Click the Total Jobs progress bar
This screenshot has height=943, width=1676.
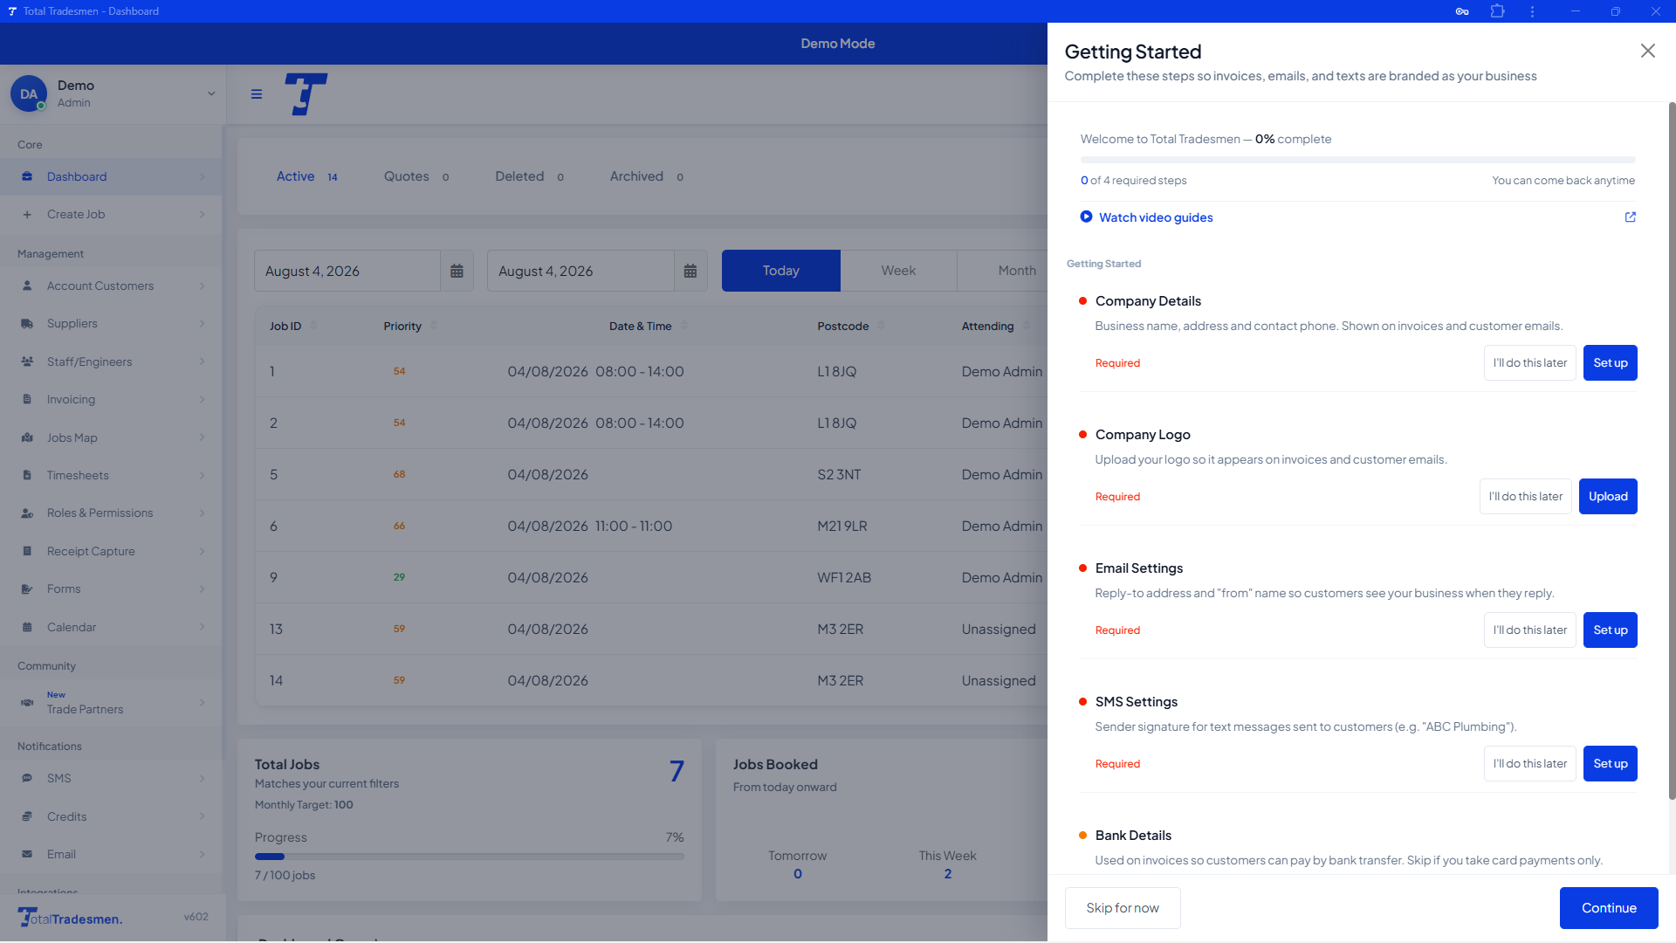point(470,857)
